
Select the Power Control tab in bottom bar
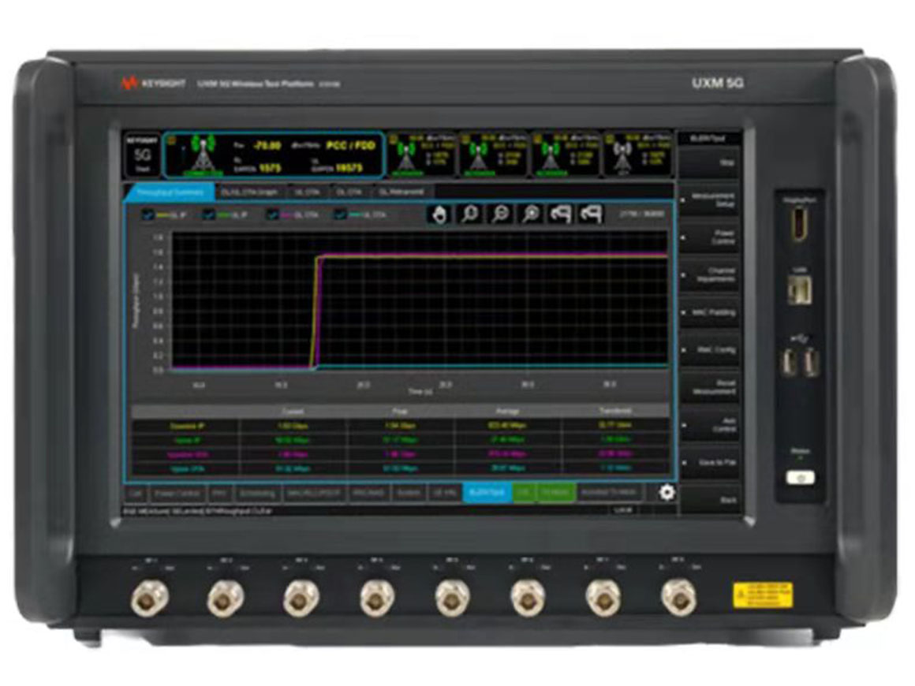(177, 493)
